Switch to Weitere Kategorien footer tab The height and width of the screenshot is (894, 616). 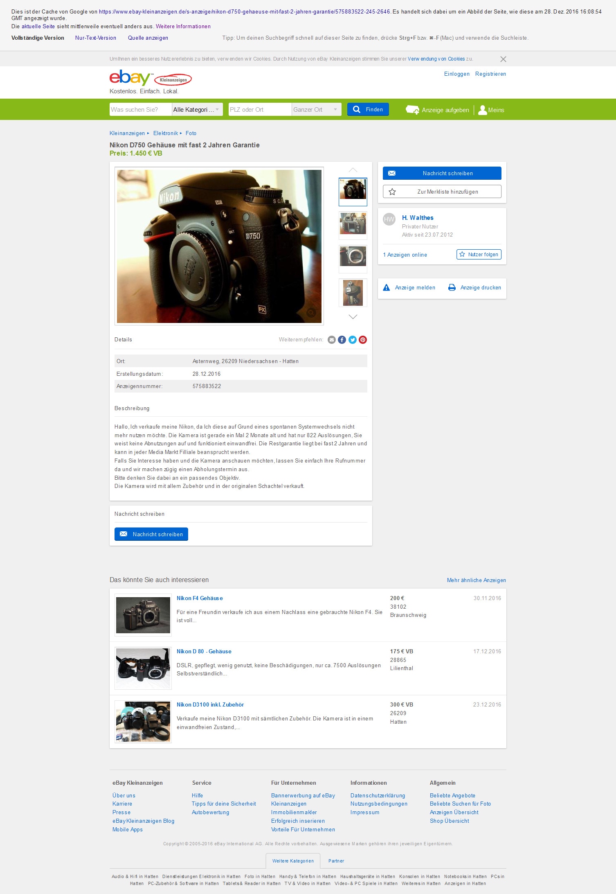[x=293, y=861]
